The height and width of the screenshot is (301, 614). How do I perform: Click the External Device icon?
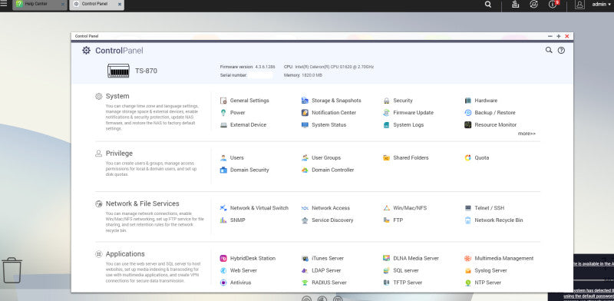(x=223, y=125)
